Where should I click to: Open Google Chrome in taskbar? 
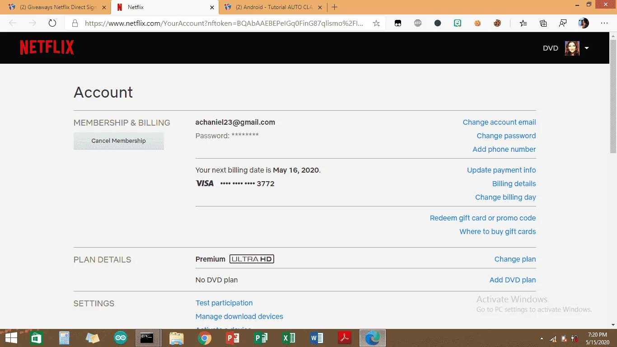(204, 338)
